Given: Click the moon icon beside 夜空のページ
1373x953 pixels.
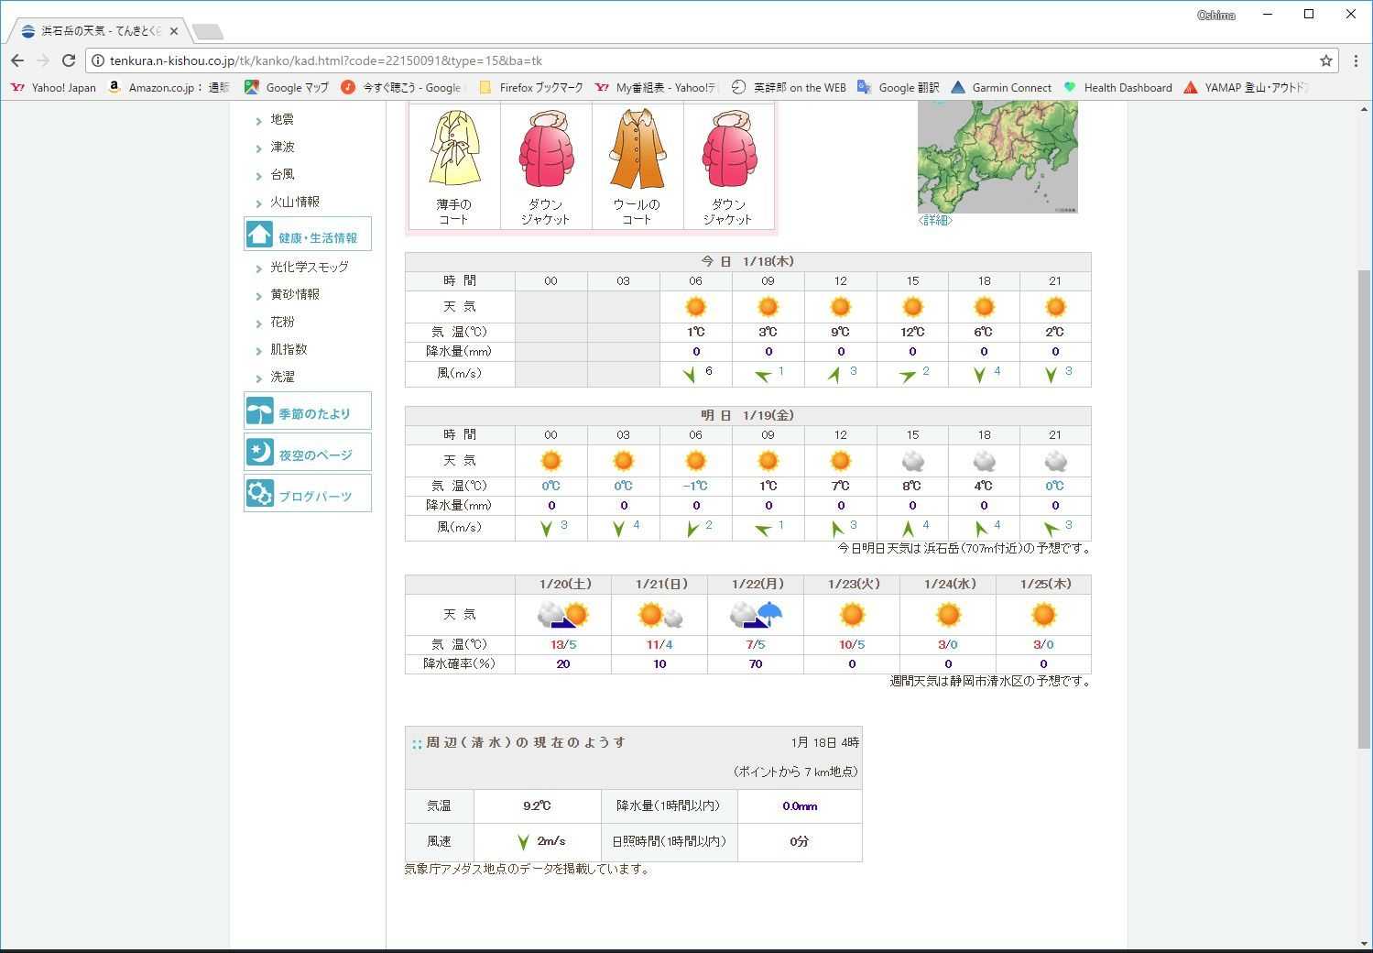Looking at the screenshot, I should tap(259, 453).
